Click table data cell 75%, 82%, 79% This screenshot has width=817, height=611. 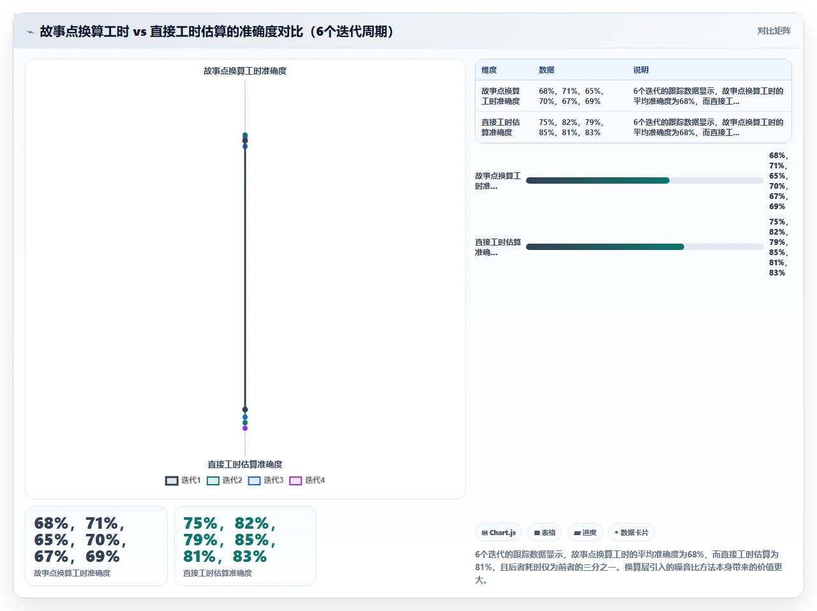click(x=580, y=128)
